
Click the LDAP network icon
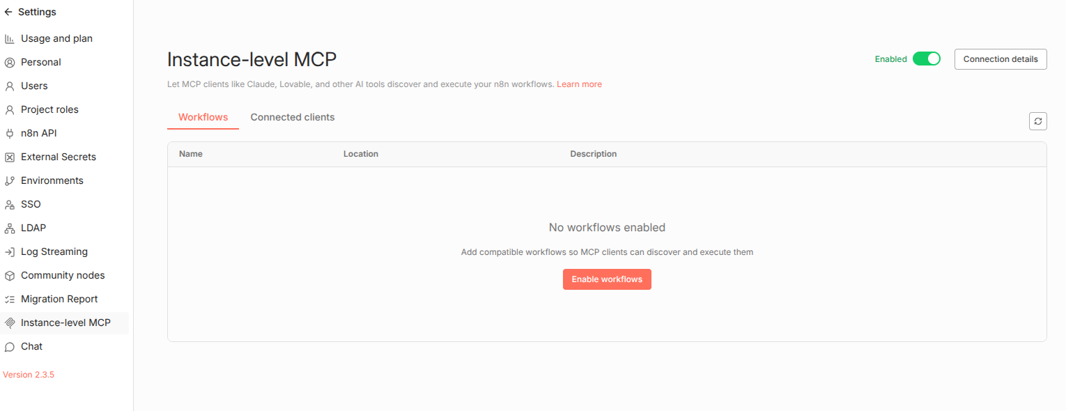[x=10, y=228]
